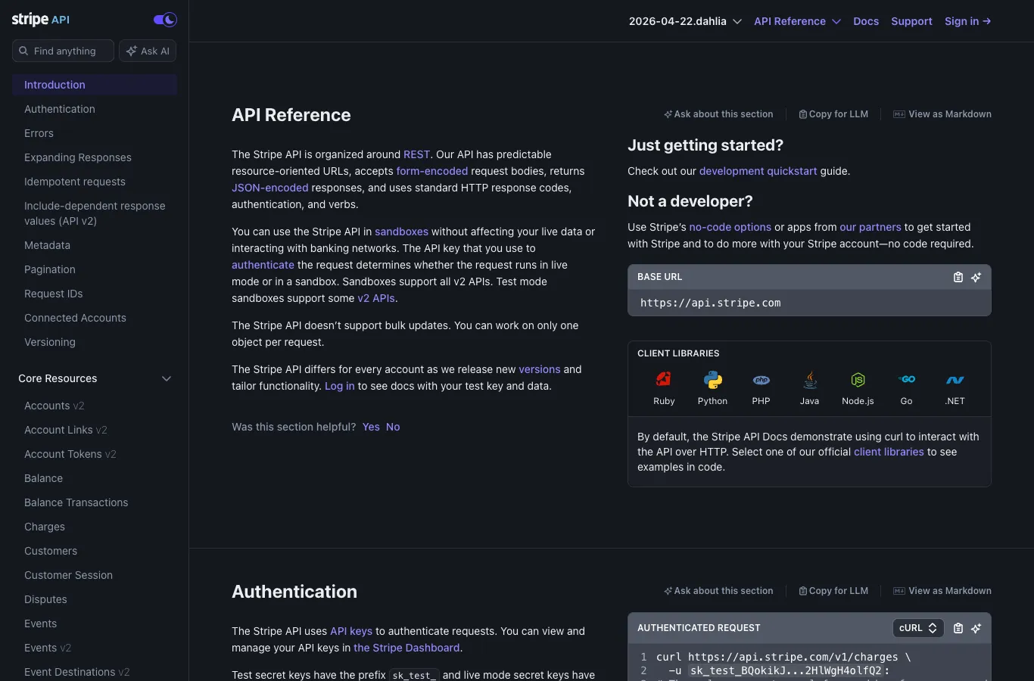
Task: Open Event Destinations v2 resource
Action: 77,672
